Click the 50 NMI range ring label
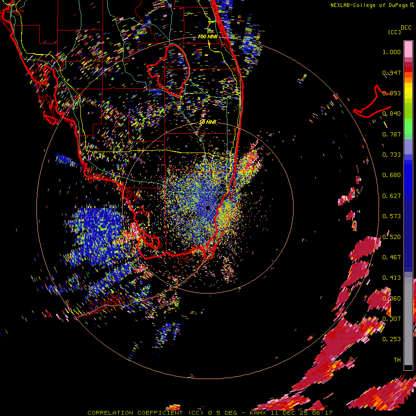Viewport: 416px width, 416px height. (x=208, y=122)
